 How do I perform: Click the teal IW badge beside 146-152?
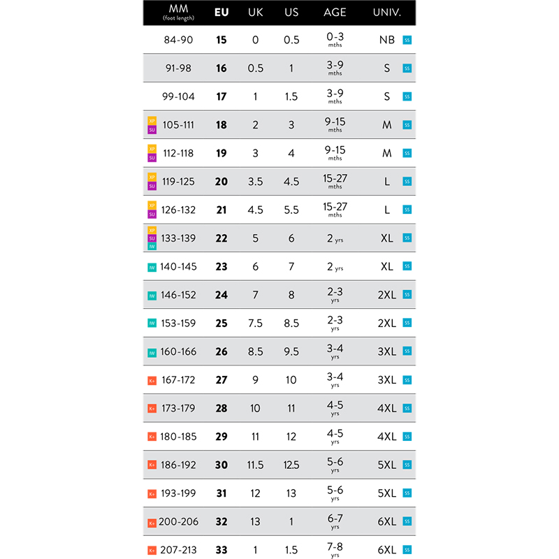[152, 295]
